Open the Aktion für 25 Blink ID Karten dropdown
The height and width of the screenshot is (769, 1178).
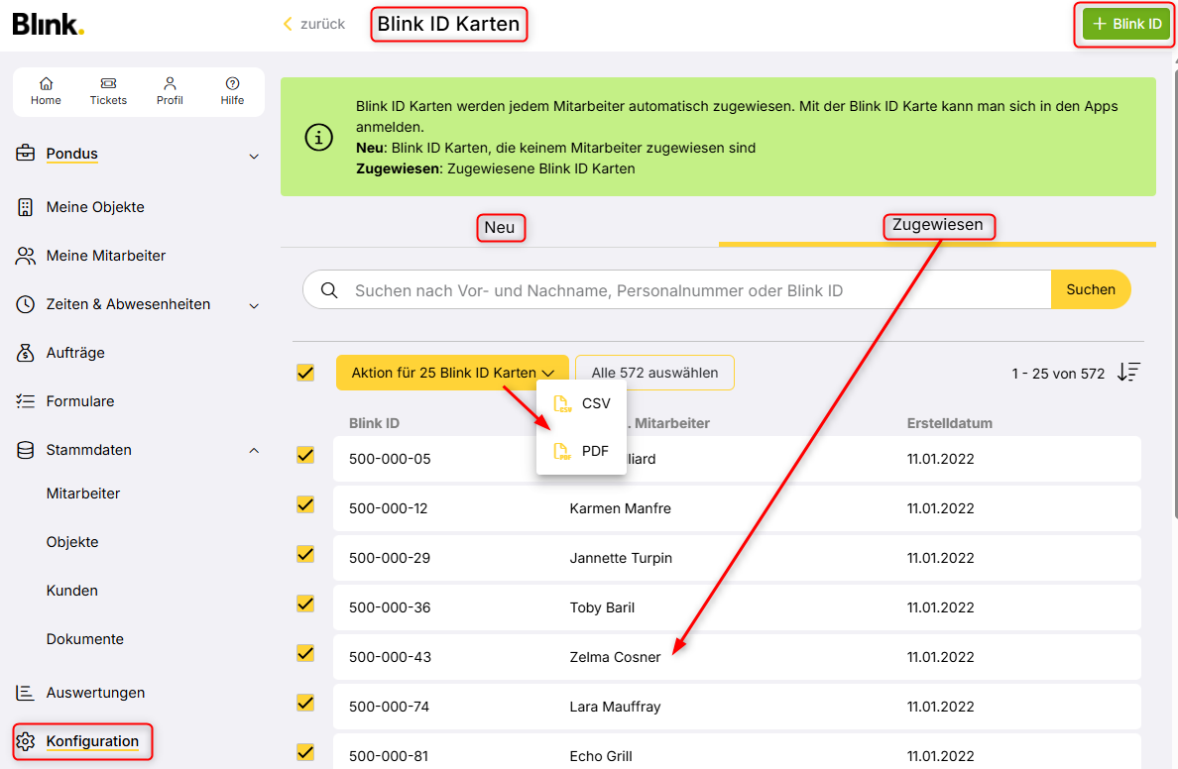(452, 373)
